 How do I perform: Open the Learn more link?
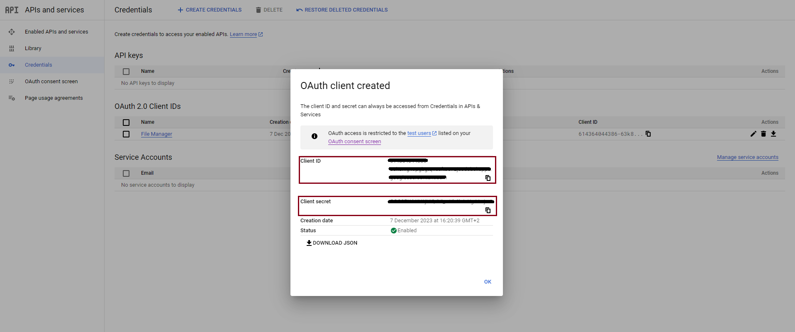coord(243,34)
